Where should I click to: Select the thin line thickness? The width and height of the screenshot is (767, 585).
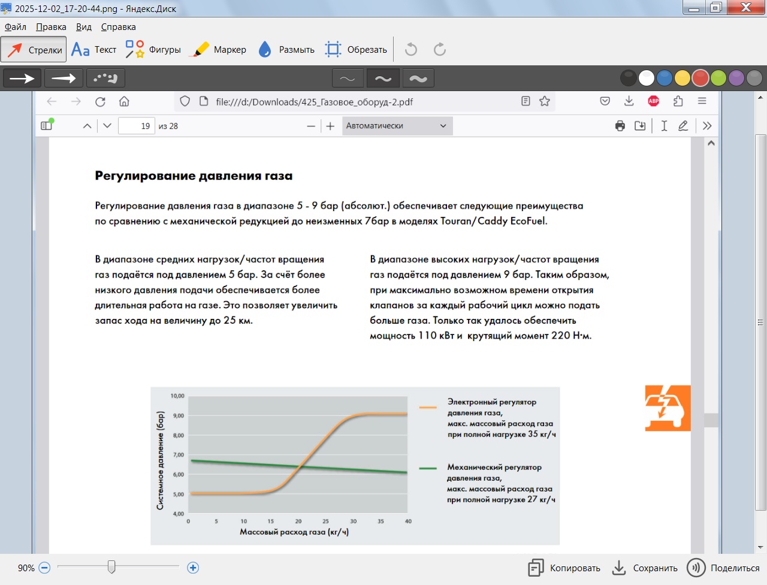[x=348, y=79]
